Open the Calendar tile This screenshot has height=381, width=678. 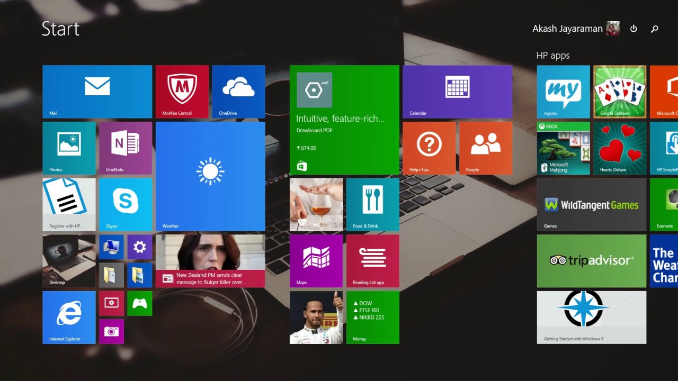point(457,92)
